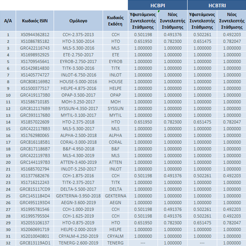Select ISIN cell GRC422116743
The height and width of the screenshot is (246, 246).
click(x=35, y=48)
